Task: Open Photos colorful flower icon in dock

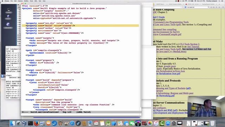Action: [150, 123]
